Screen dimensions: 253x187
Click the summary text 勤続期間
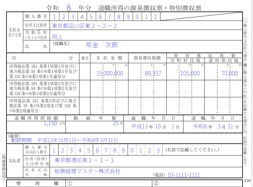[x=21, y=140]
